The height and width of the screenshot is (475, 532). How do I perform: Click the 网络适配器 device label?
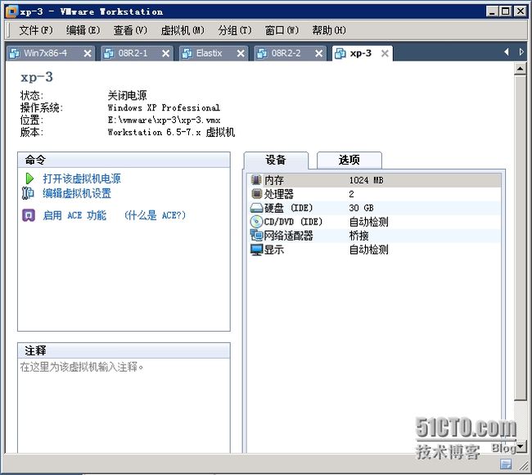tap(288, 236)
